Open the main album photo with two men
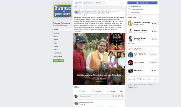Viewport: 181px width, 107px height. [90, 59]
